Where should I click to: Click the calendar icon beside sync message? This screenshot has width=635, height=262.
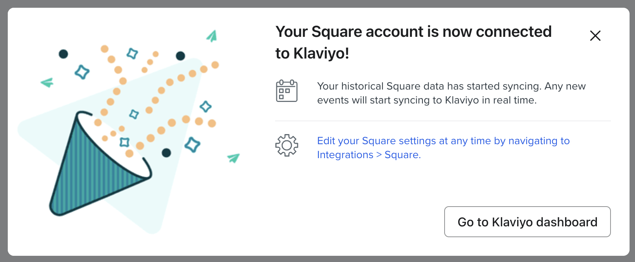point(287,91)
